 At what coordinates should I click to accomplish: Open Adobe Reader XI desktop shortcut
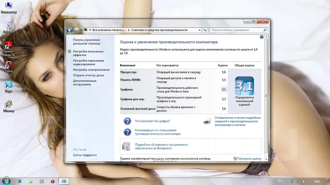9,49
